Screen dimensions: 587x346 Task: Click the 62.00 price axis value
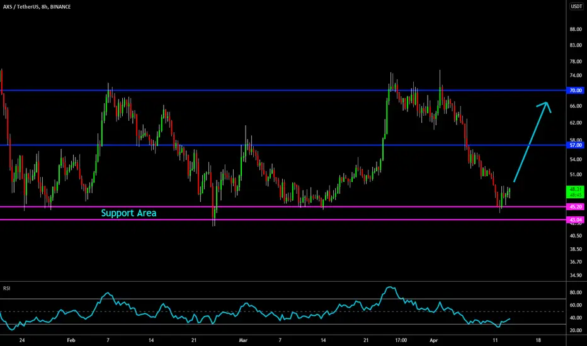tap(576, 123)
